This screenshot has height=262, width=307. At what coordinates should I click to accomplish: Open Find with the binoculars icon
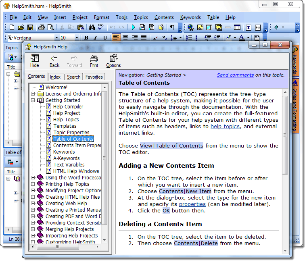coord(92,27)
